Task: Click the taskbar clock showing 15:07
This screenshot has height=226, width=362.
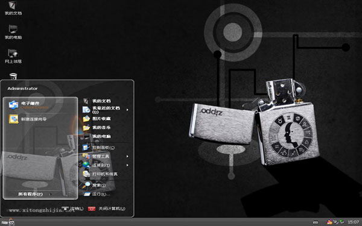Action: tap(353, 222)
